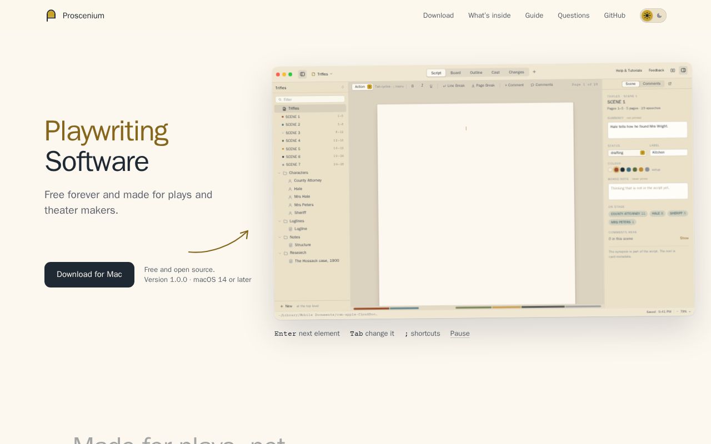The height and width of the screenshot is (444, 711).
Task: Show the comments in this scene
Action: pos(684,238)
